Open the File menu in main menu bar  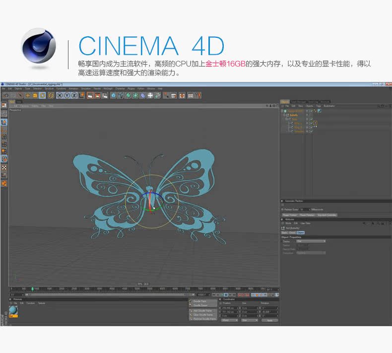(3, 88)
